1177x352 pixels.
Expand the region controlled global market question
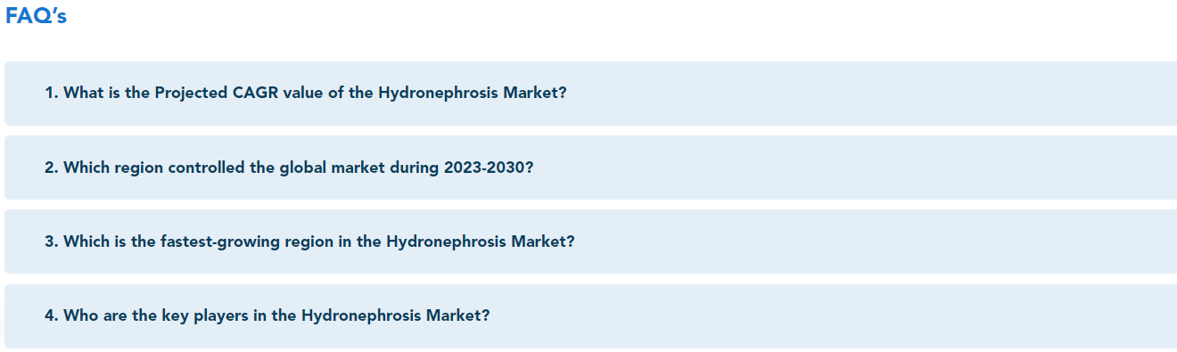click(590, 168)
